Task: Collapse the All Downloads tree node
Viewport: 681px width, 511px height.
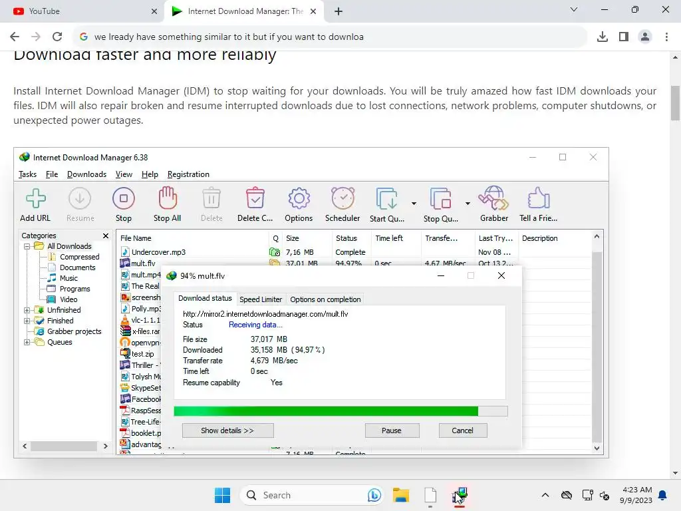Action: pyautogui.click(x=27, y=246)
